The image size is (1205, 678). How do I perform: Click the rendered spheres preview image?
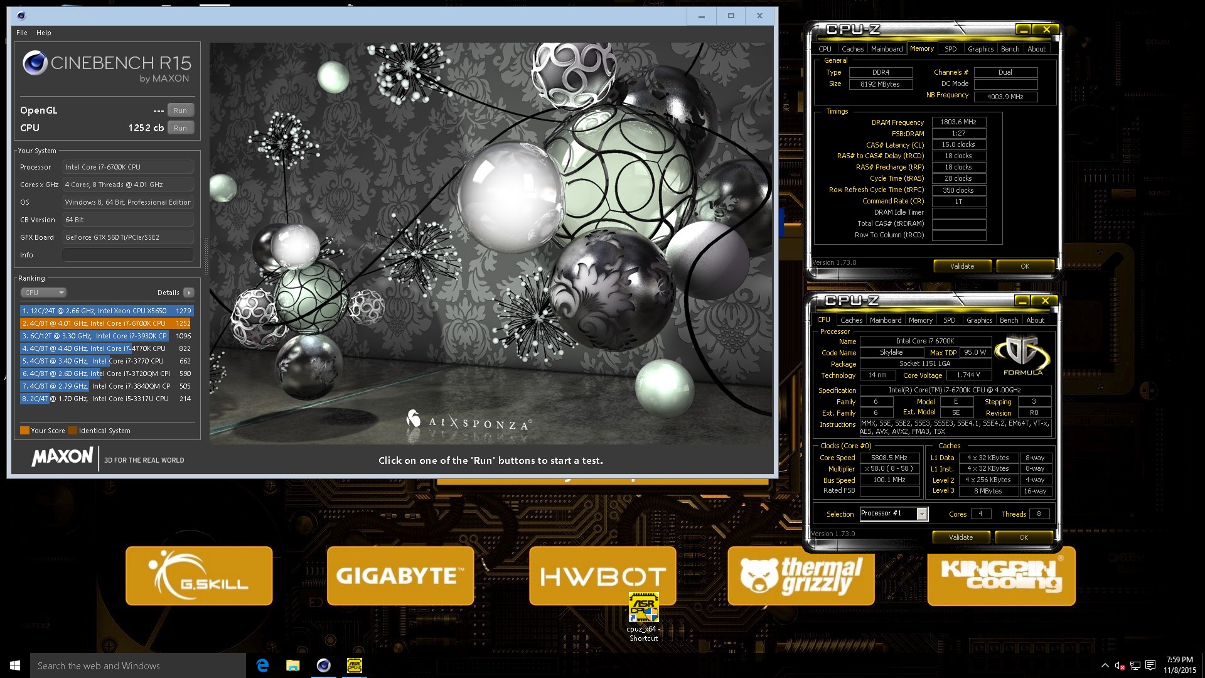tap(491, 244)
